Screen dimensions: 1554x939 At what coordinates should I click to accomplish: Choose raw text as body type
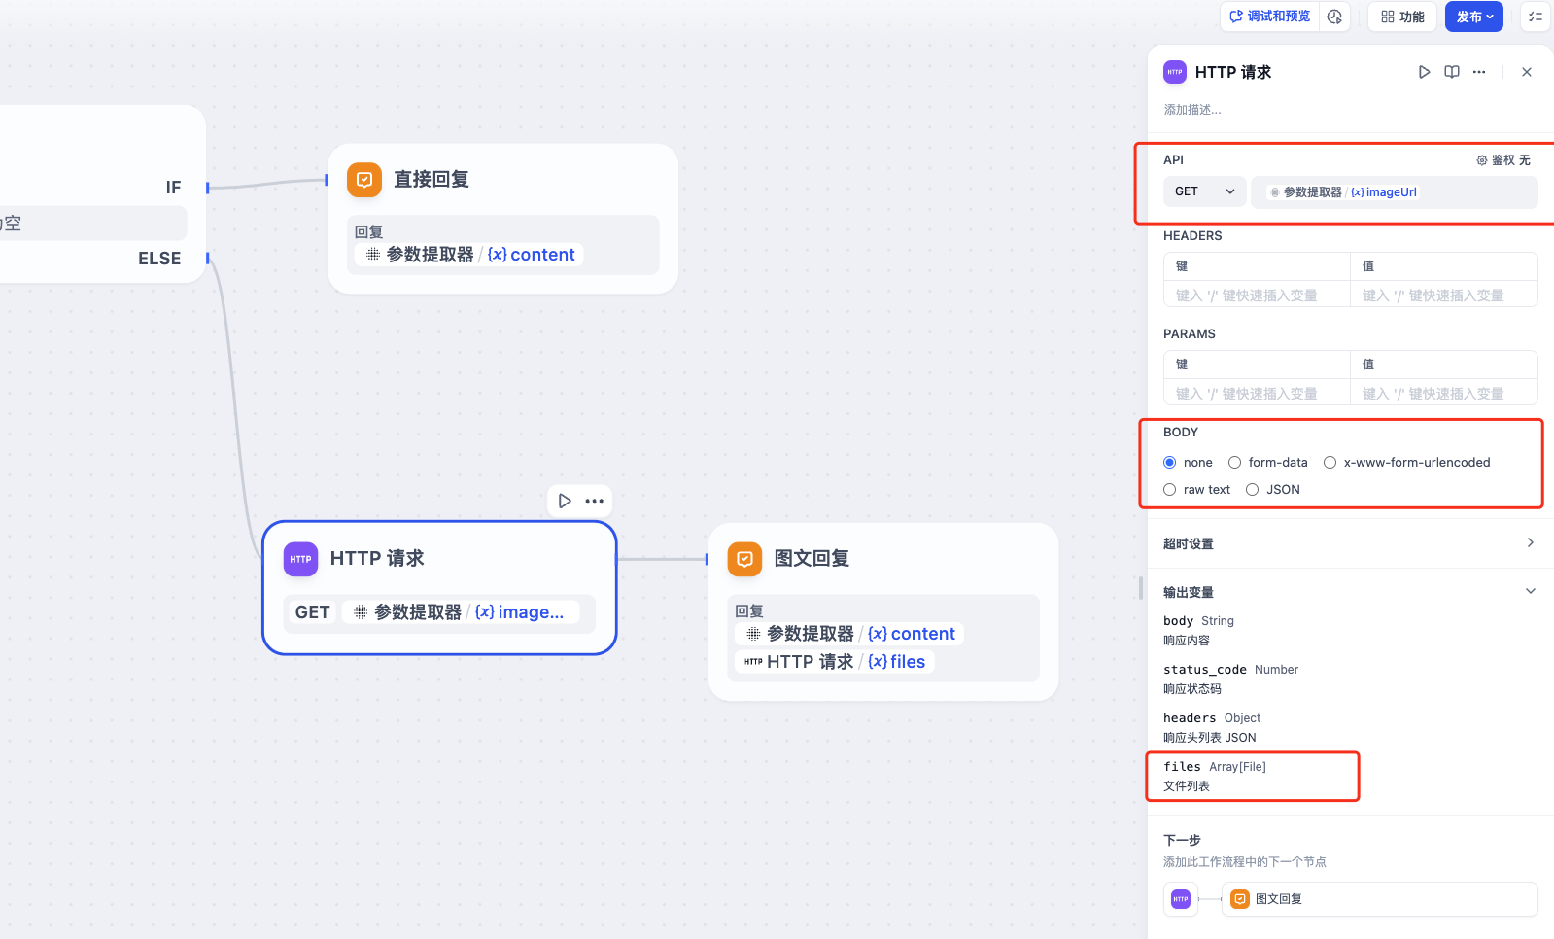click(1170, 490)
